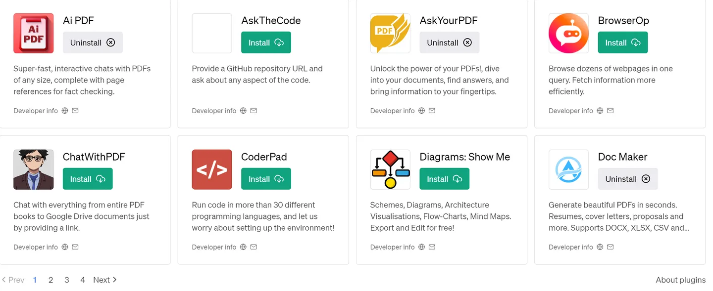Uninstall the Doc Maker plugin
Viewport: 713px width, 291px height.
(x=627, y=179)
